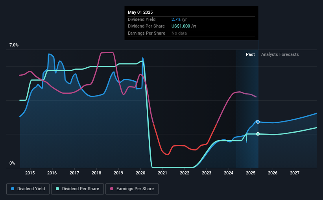The image size is (323, 200).
Task: Click the blue Dividend Yield marker on chart
Action: coord(258,122)
